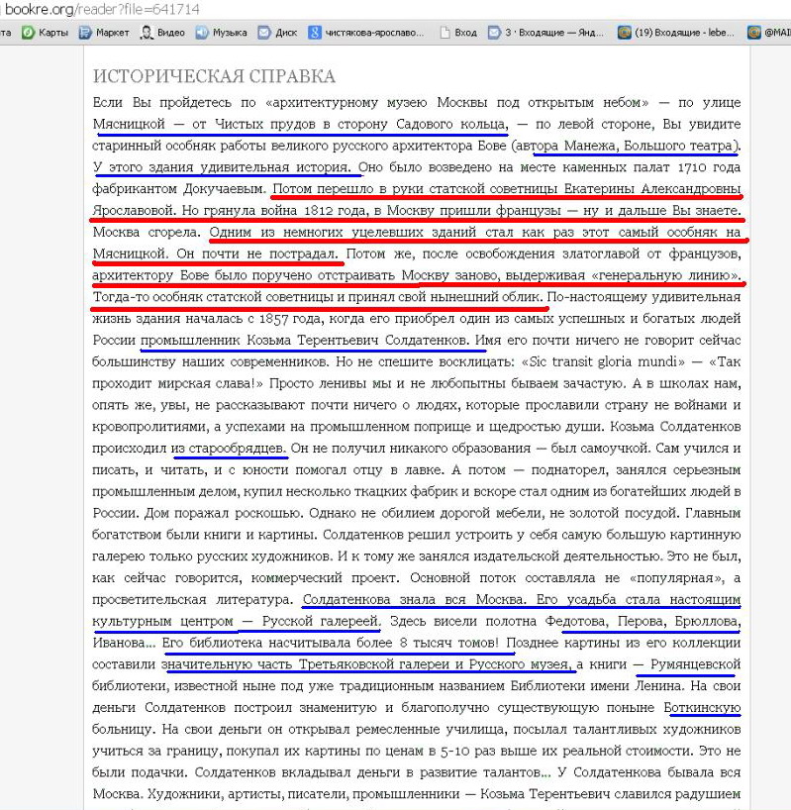Screen dimensions: 791x810
Task: Click the Видео bookmark label
Action: tap(171, 33)
